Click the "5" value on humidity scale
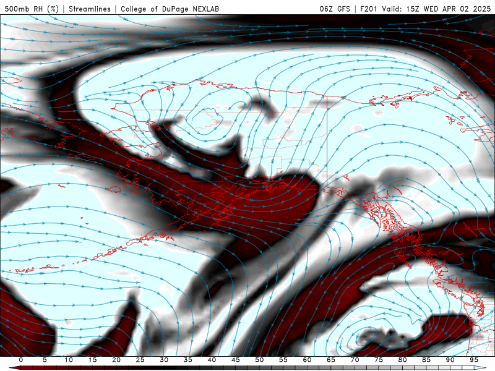 [x=45, y=360]
